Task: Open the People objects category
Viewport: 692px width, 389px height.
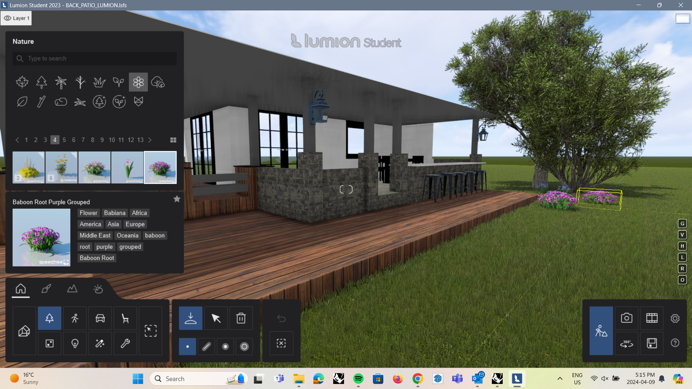Action: coord(75,318)
